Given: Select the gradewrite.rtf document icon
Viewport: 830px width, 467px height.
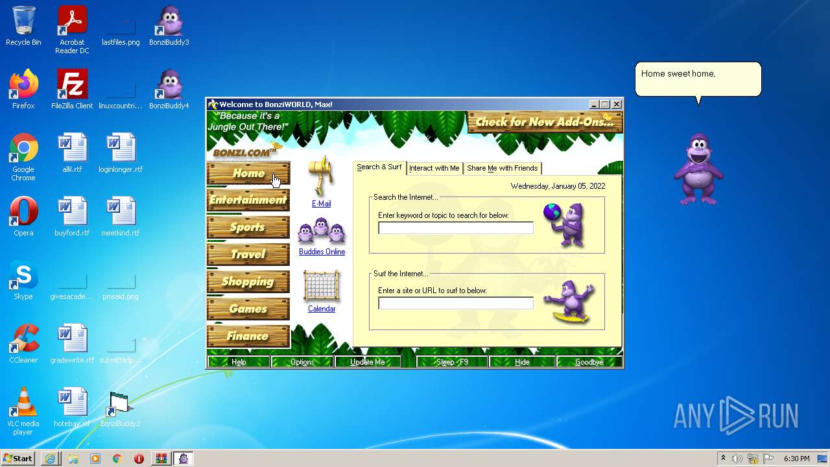Looking at the screenshot, I should [x=72, y=344].
